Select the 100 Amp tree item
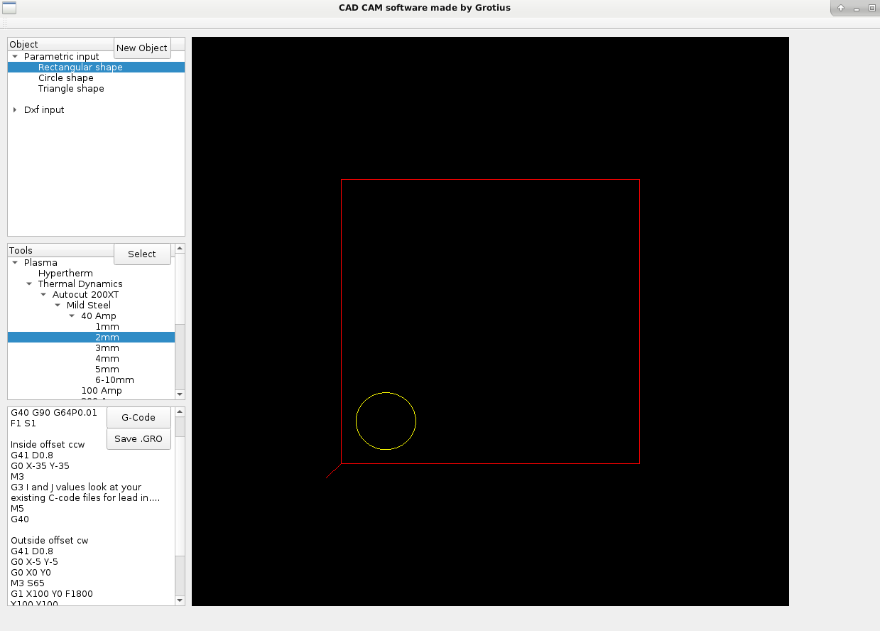The height and width of the screenshot is (631, 880). (x=102, y=390)
